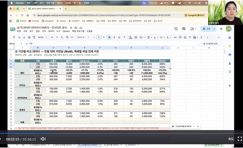The height and width of the screenshot is (148, 243).
Task: Open the ChatGPT bookmark
Action: (74, 21)
